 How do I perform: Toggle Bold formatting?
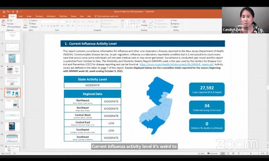pos(42,26)
